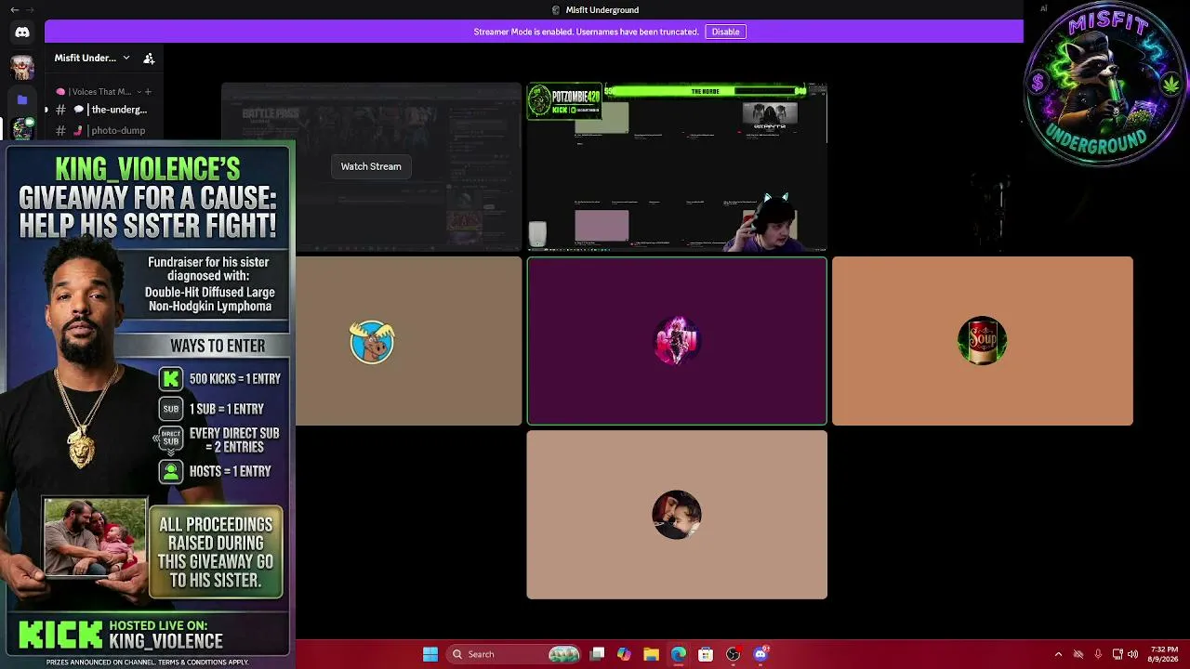Open File Explorer from the taskbar
1190x669 pixels.
651,654
